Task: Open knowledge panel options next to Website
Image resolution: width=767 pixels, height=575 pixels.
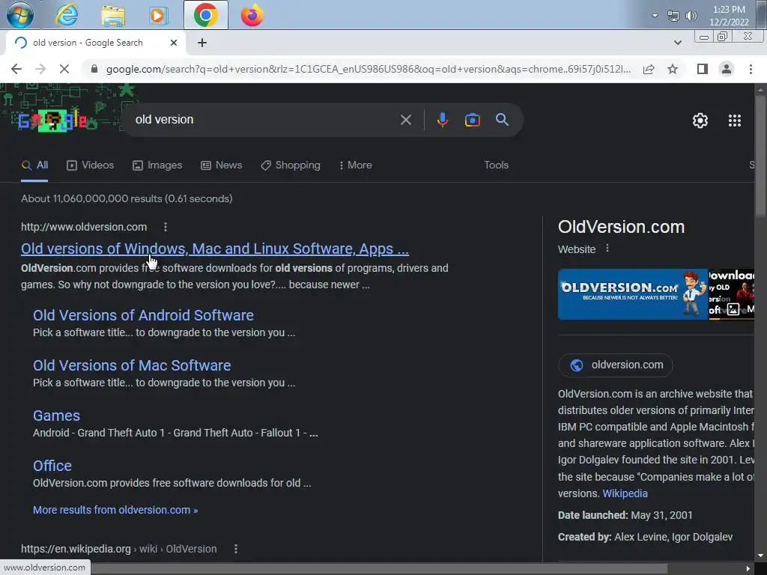Action: (607, 249)
